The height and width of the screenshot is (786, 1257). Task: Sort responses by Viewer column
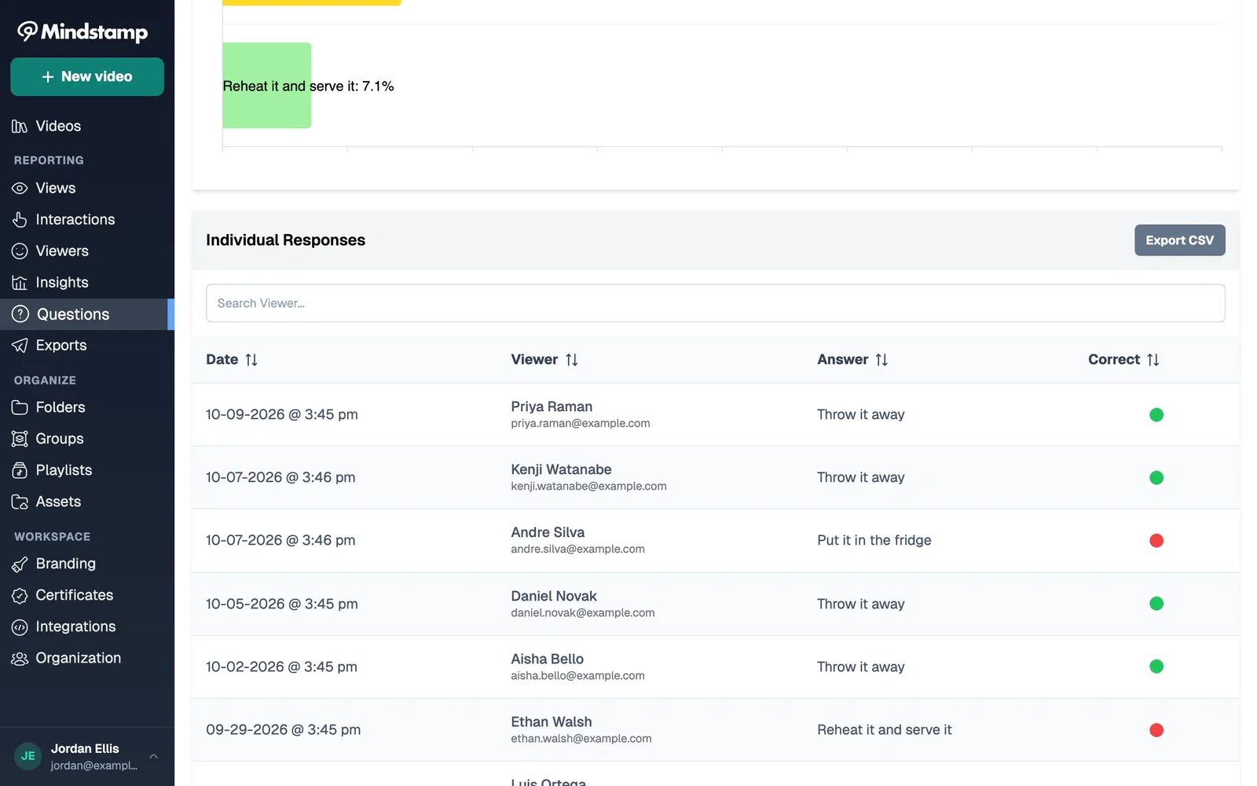point(572,360)
